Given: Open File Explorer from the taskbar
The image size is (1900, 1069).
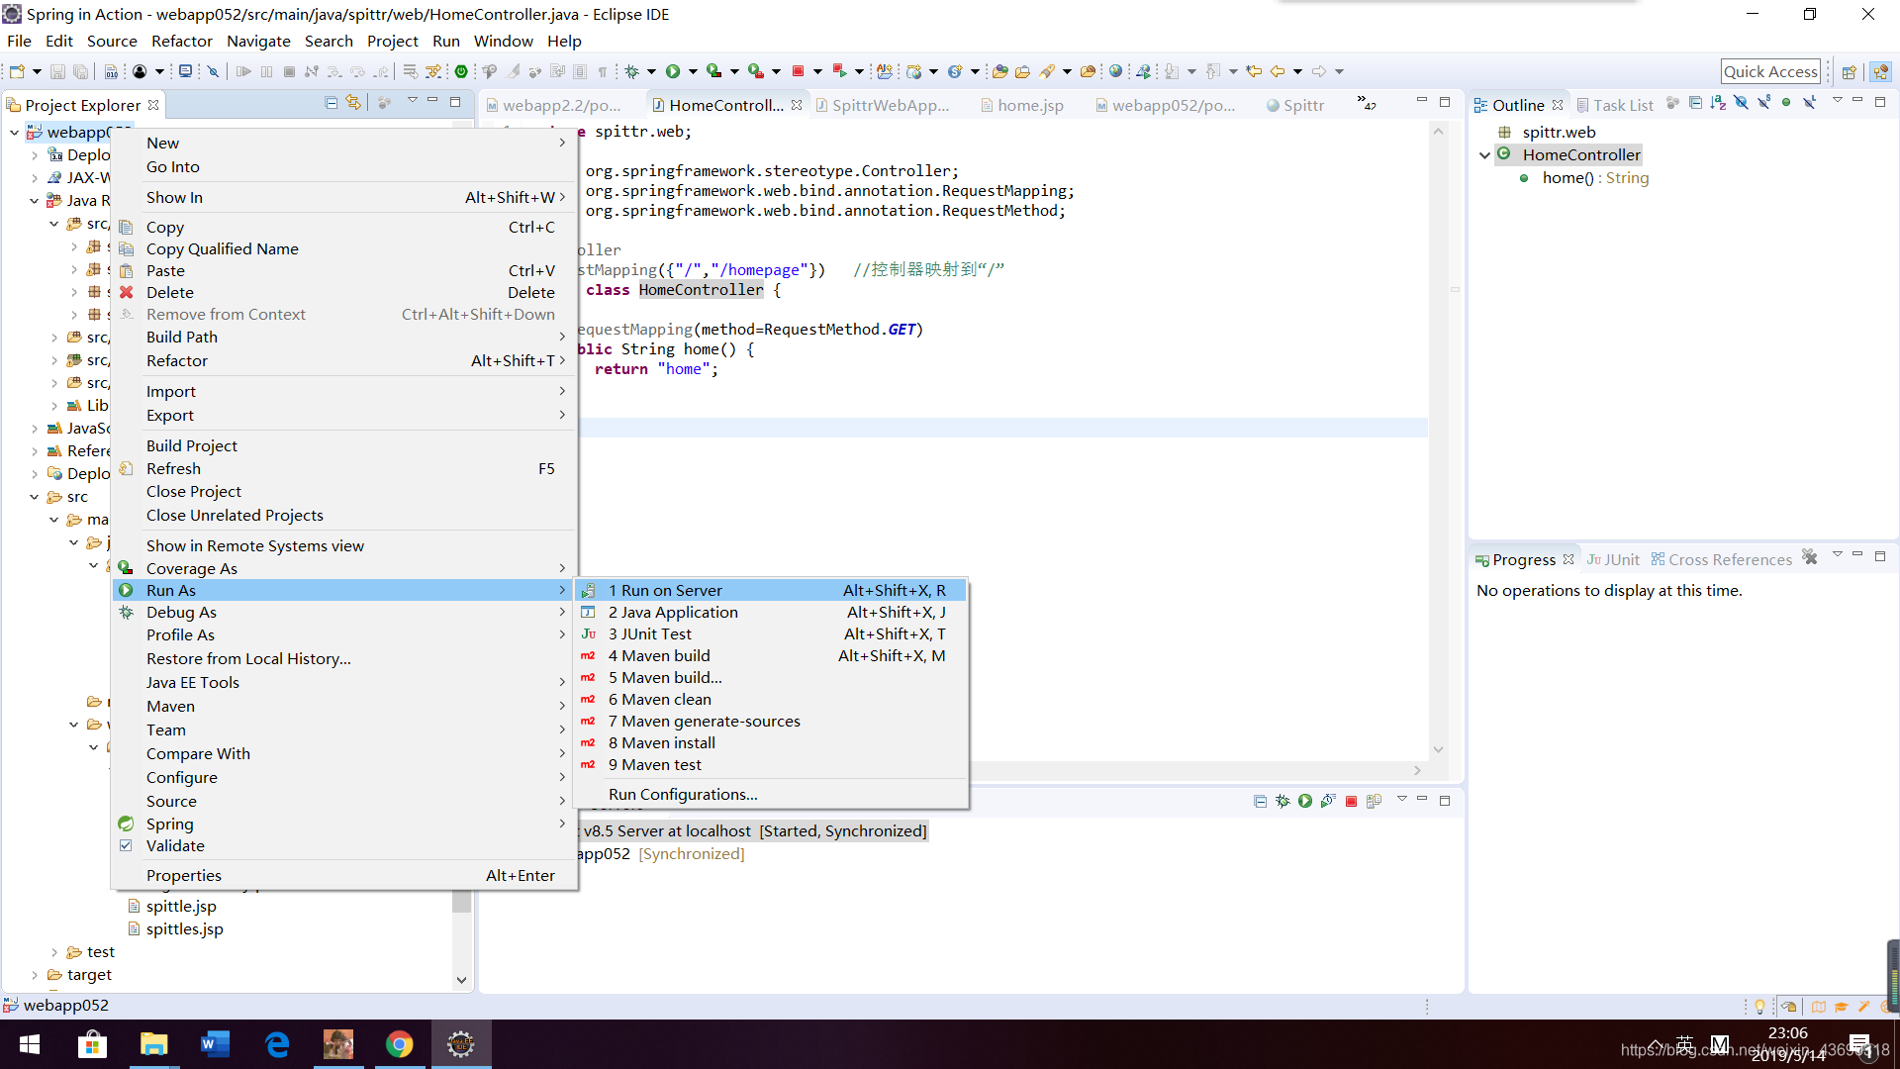Looking at the screenshot, I should (153, 1044).
